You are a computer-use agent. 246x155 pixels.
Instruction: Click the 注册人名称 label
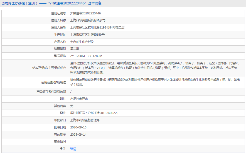[x=58, y=20]
